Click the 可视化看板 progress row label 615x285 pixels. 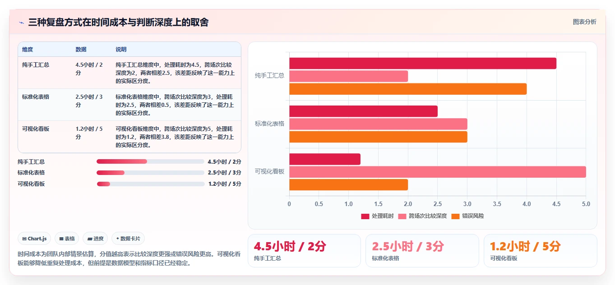31,184
